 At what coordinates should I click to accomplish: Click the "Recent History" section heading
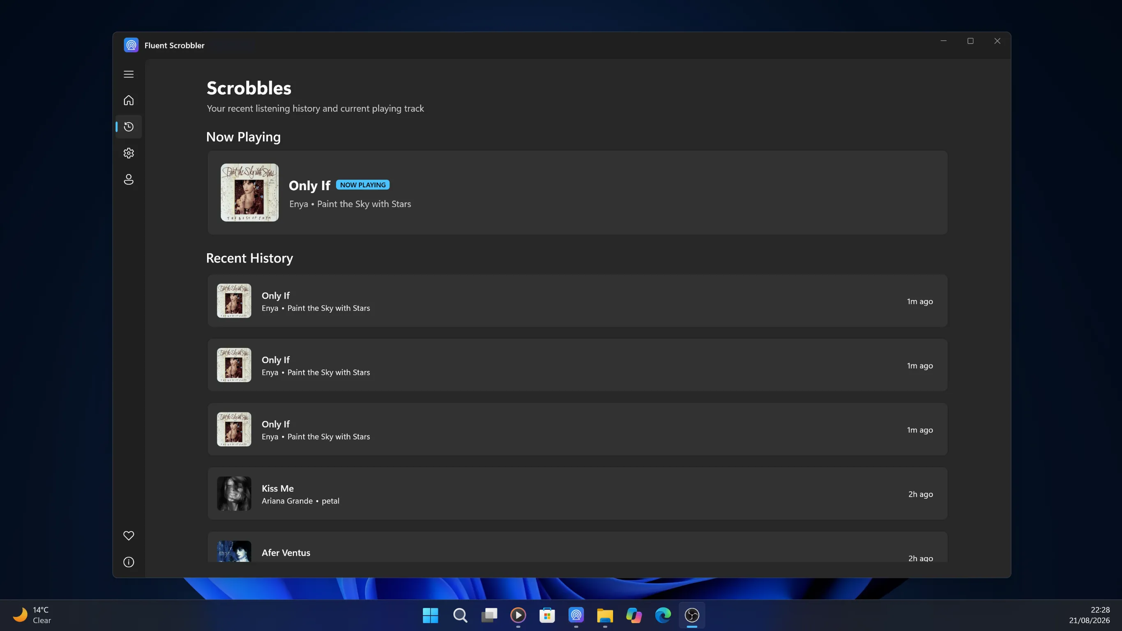249,258
